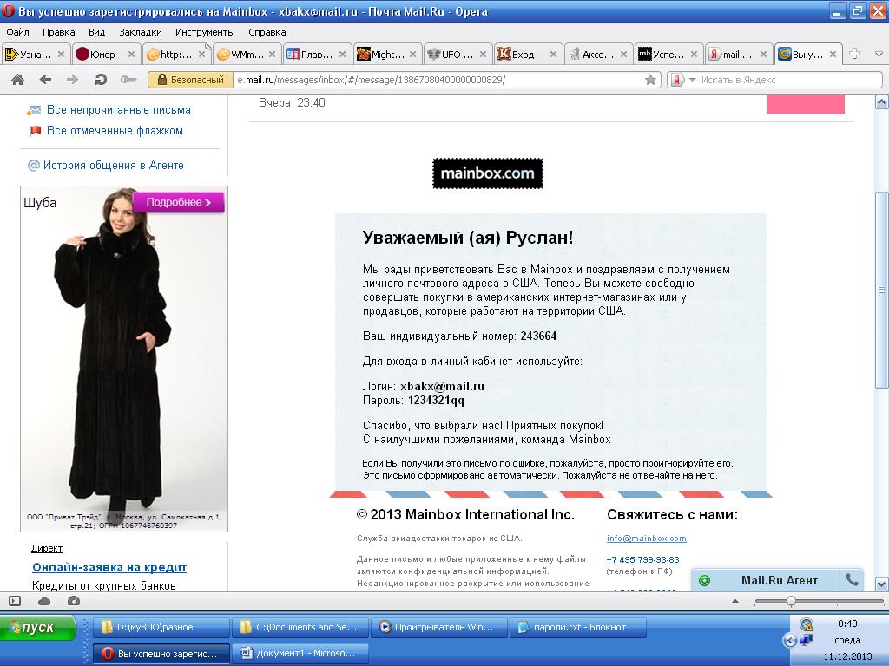Viewport: 889px width, 666px height.
Task: Open the Mail.Ru Агент panel
Action: (x=779, y=580)
